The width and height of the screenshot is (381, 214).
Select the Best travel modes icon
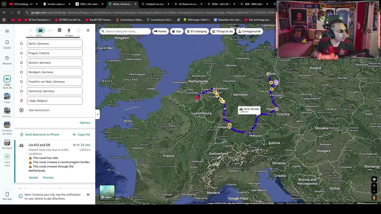31,30
